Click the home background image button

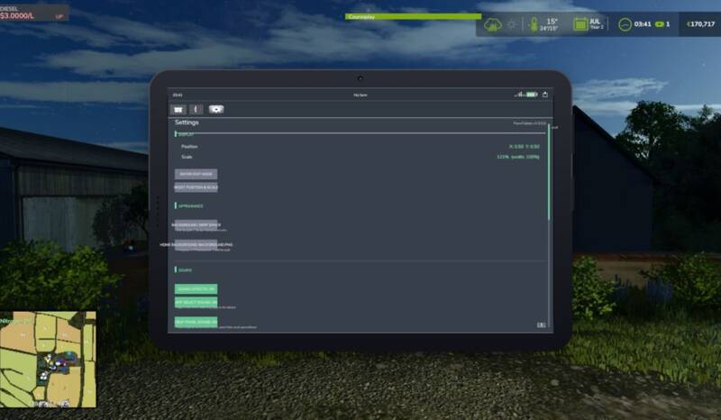click(196, 245)
